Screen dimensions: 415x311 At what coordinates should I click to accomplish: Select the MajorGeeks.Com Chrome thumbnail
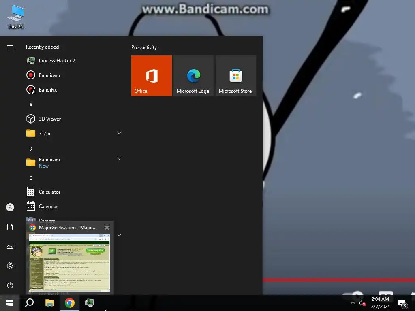[70, 262]
